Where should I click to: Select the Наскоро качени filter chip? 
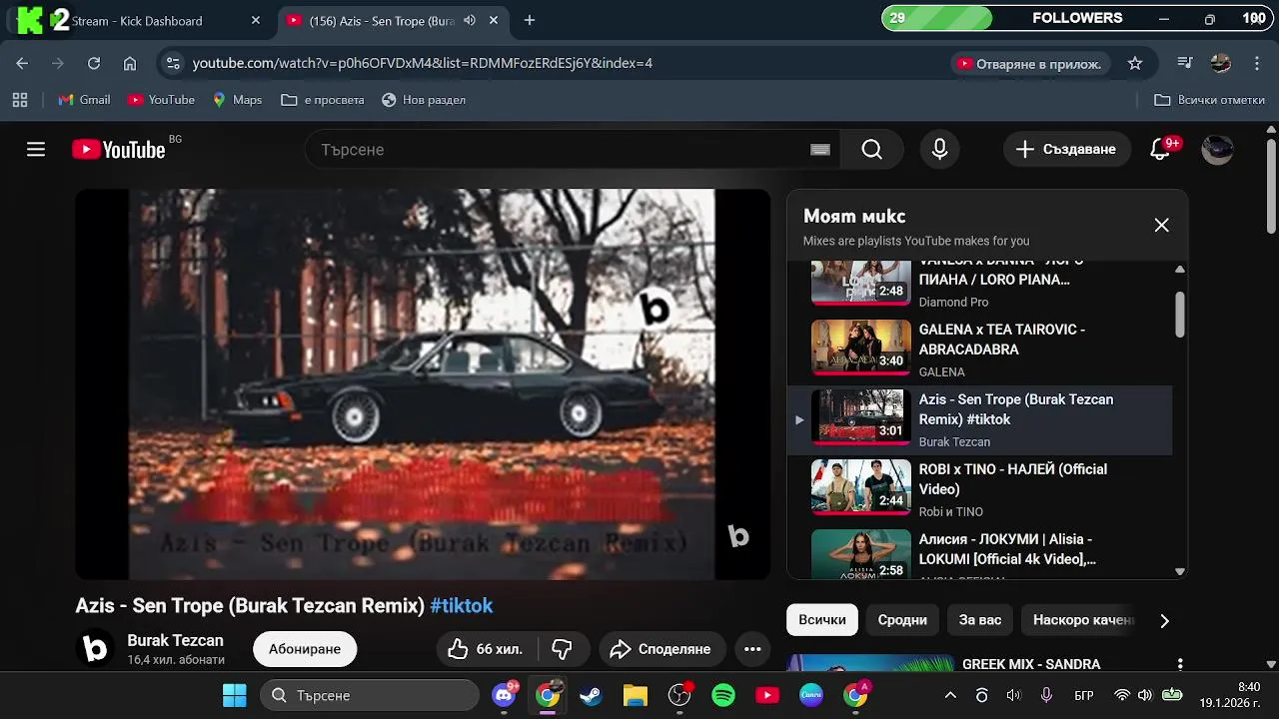[x=1084, y=620]
